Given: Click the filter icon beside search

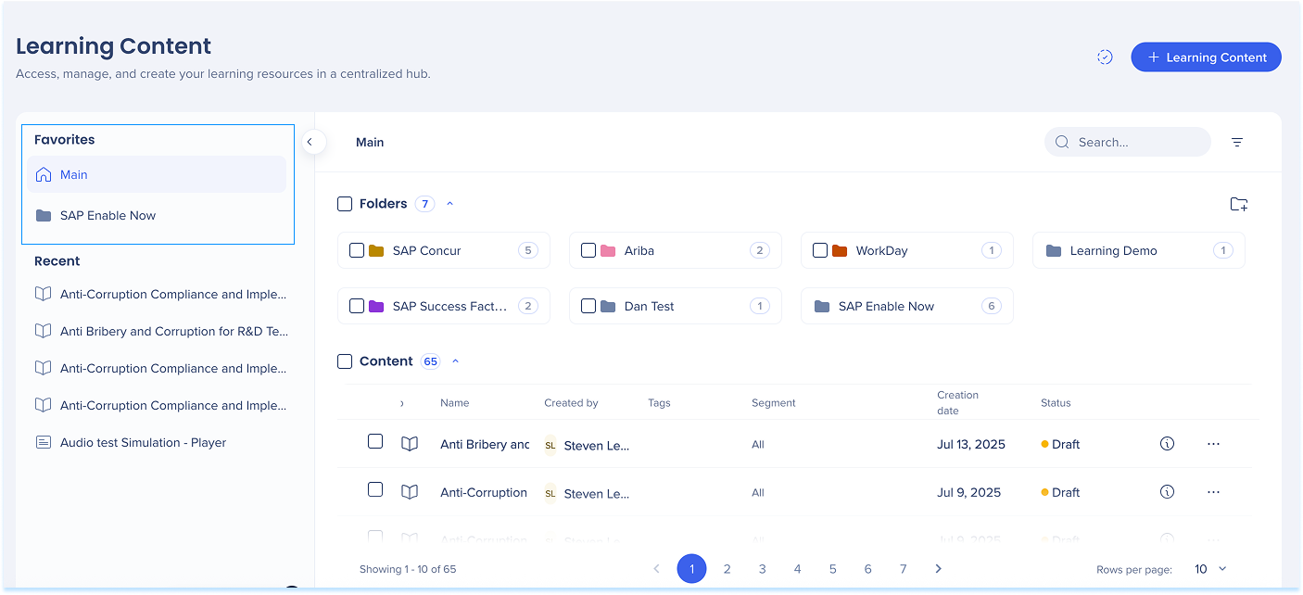Looking at the screenshot, I should (x=1236, y=142).
